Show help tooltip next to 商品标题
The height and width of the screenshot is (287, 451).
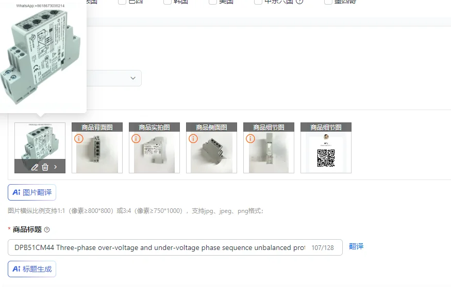tap(47, 229)
